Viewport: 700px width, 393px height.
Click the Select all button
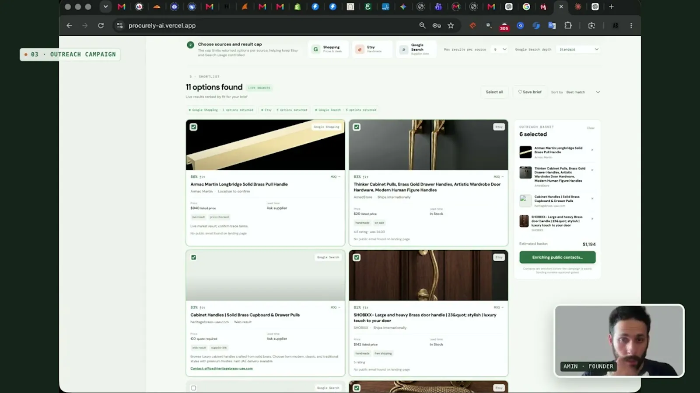tap(494, 92)
